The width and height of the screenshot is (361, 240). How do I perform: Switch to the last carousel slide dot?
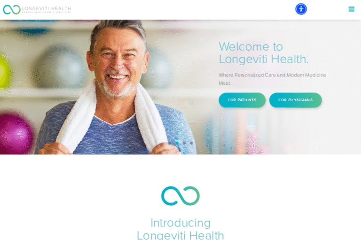pyautogui.click(x=191, y=143)
